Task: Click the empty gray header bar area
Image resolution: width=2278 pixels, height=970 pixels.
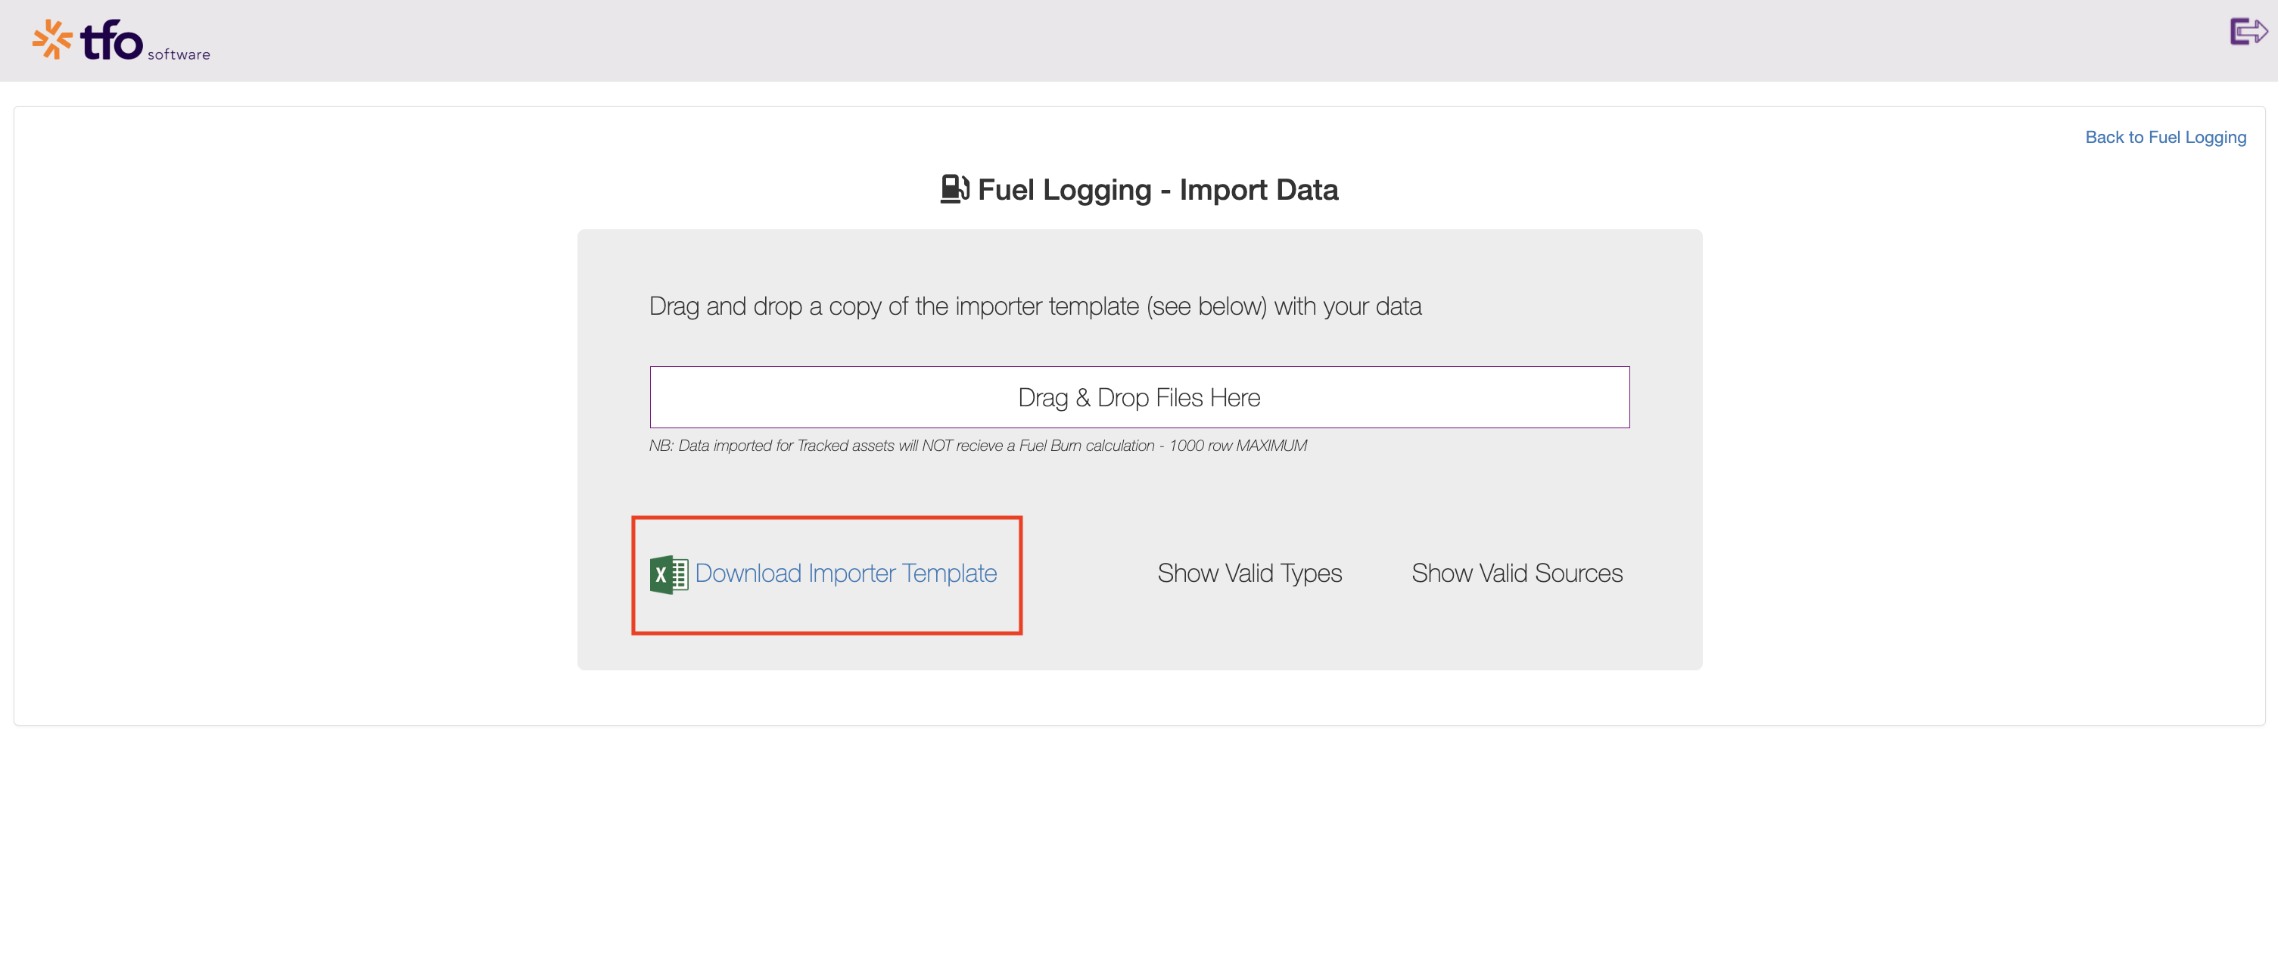Action: tap(1150, 41)
